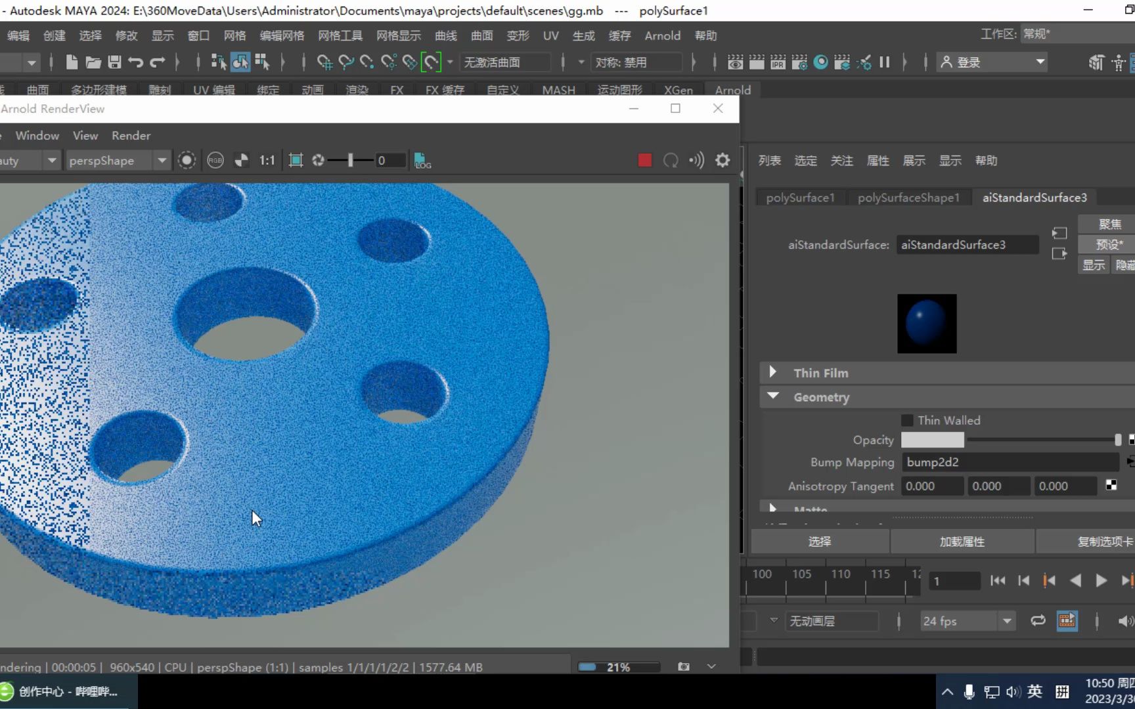Image resolution: width=1135 pixels, height=709 pixels.
Task: Click the Open Scene folder icon
Action: pos(93,62)
